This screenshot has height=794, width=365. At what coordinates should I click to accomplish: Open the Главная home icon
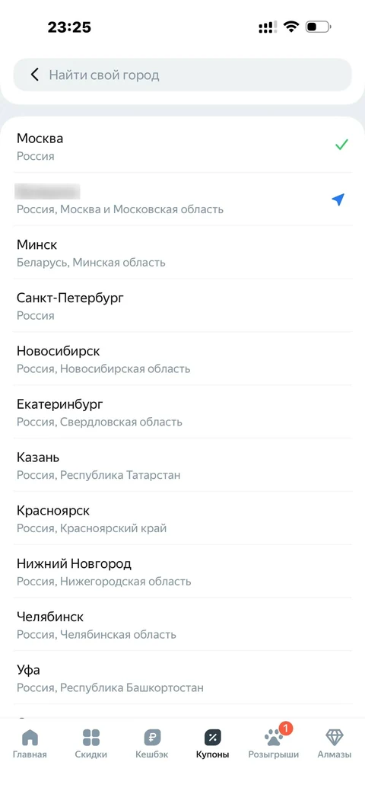tap(30, 737)
